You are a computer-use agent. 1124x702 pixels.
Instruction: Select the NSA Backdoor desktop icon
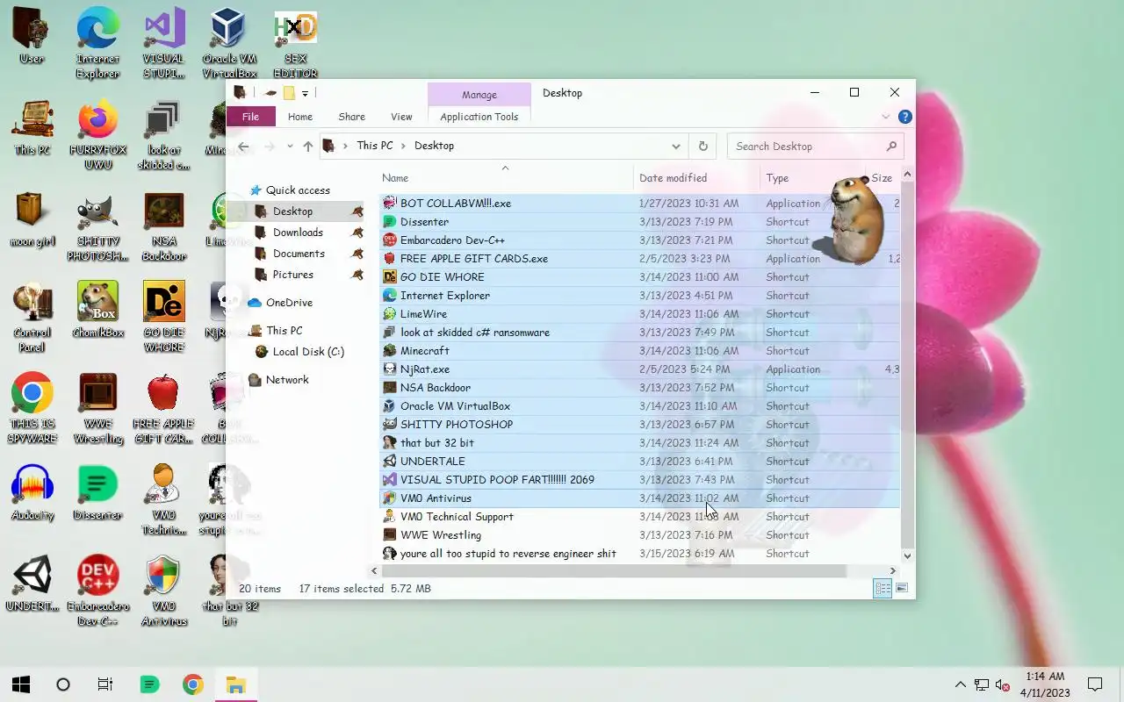coord(164,226)
